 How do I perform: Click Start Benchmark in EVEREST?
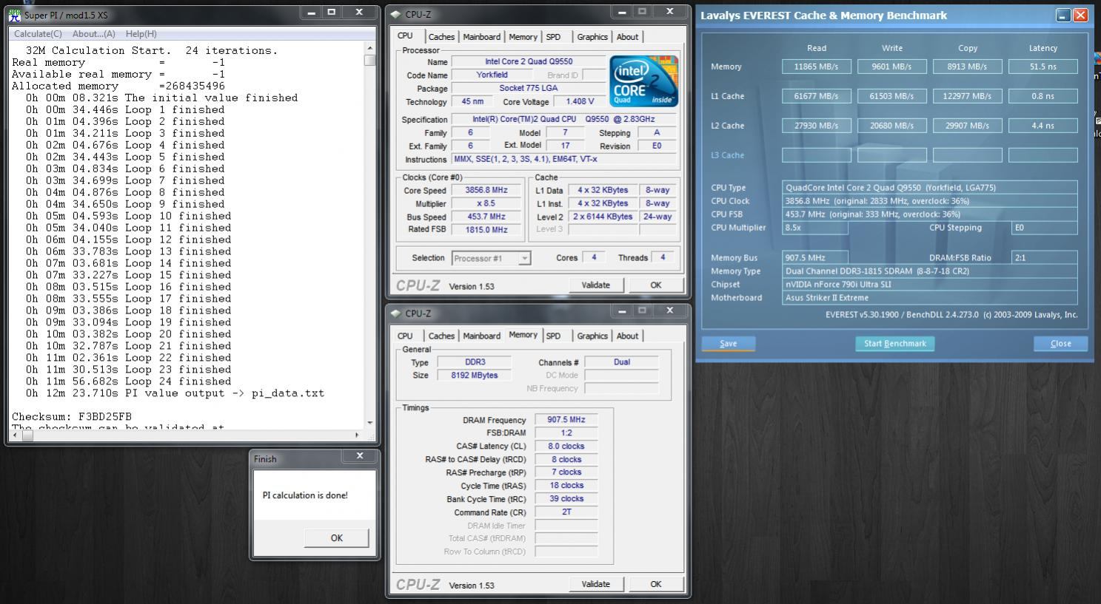(895, 344)
